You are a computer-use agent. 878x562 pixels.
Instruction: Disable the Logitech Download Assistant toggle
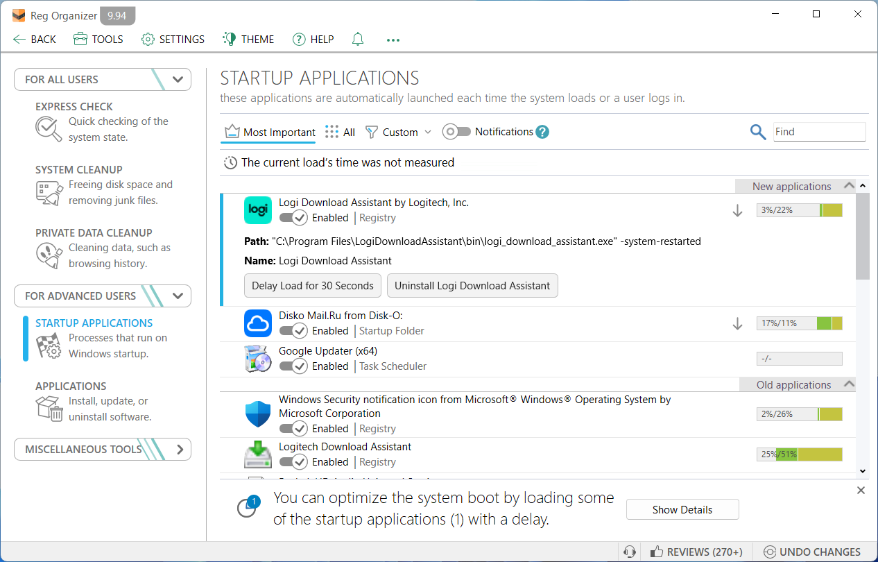[x=293, y=462]
